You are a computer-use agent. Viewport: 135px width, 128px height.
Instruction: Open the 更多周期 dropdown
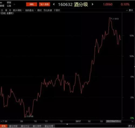[x=18, y=10]
